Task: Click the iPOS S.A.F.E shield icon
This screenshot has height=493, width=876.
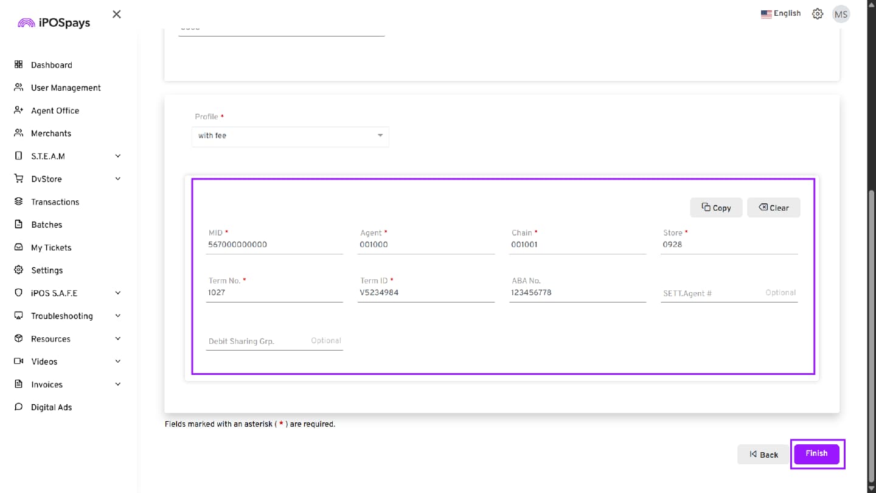Action: (18, 293)
